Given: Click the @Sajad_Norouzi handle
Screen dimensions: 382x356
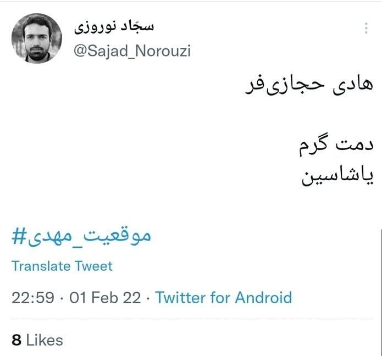Looking at the screenshot, I should coord(132,51).
